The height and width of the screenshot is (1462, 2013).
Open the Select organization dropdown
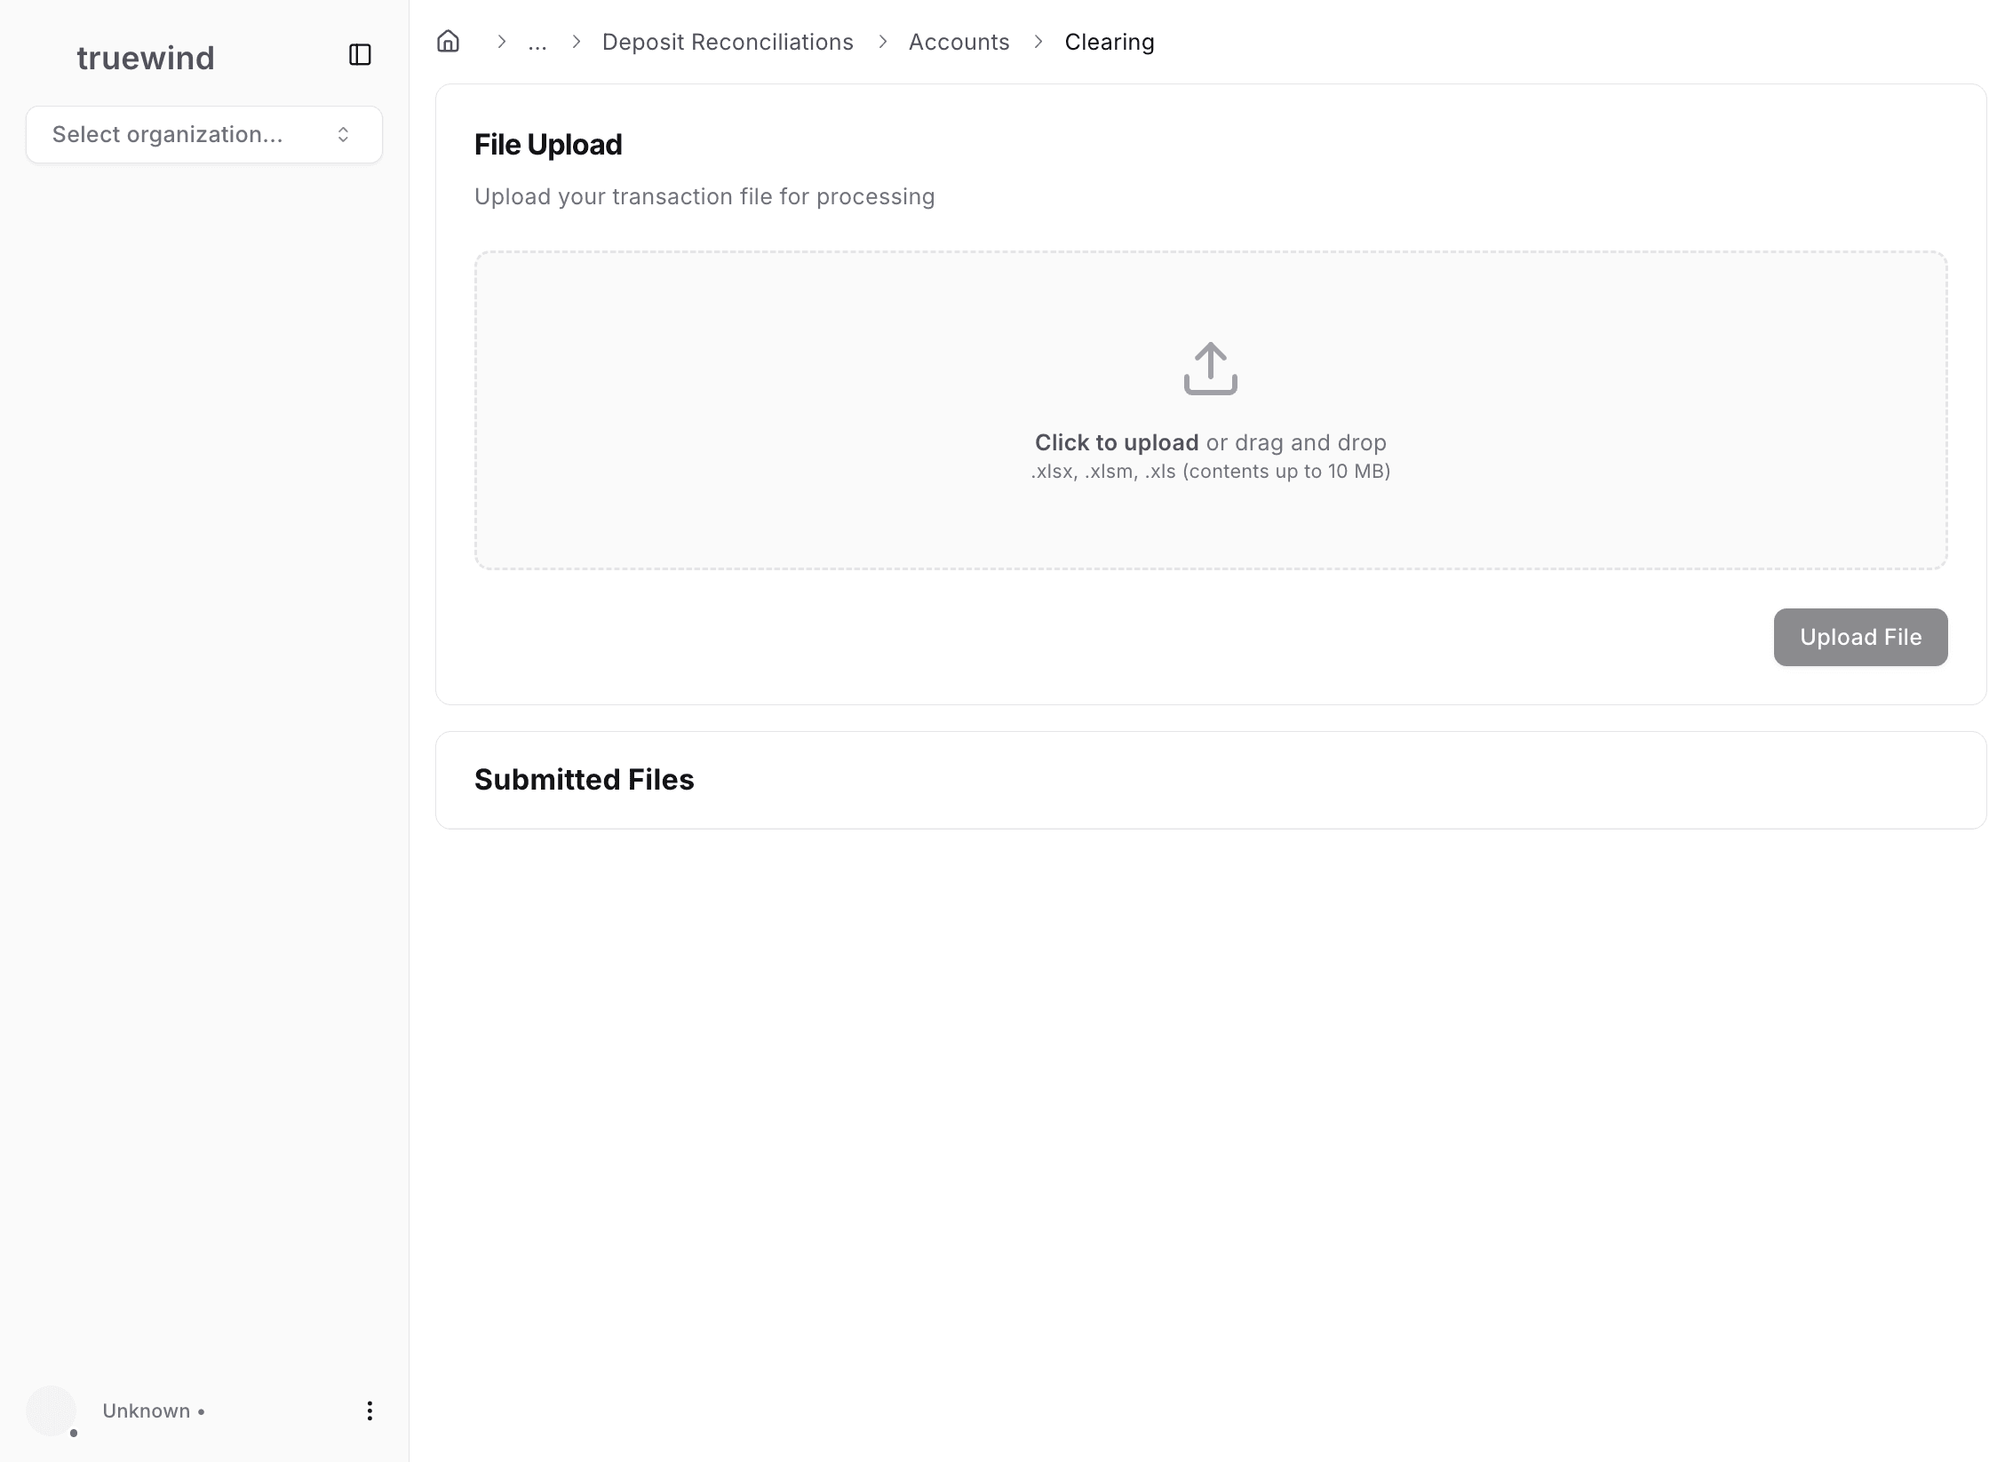coord(203,134)
